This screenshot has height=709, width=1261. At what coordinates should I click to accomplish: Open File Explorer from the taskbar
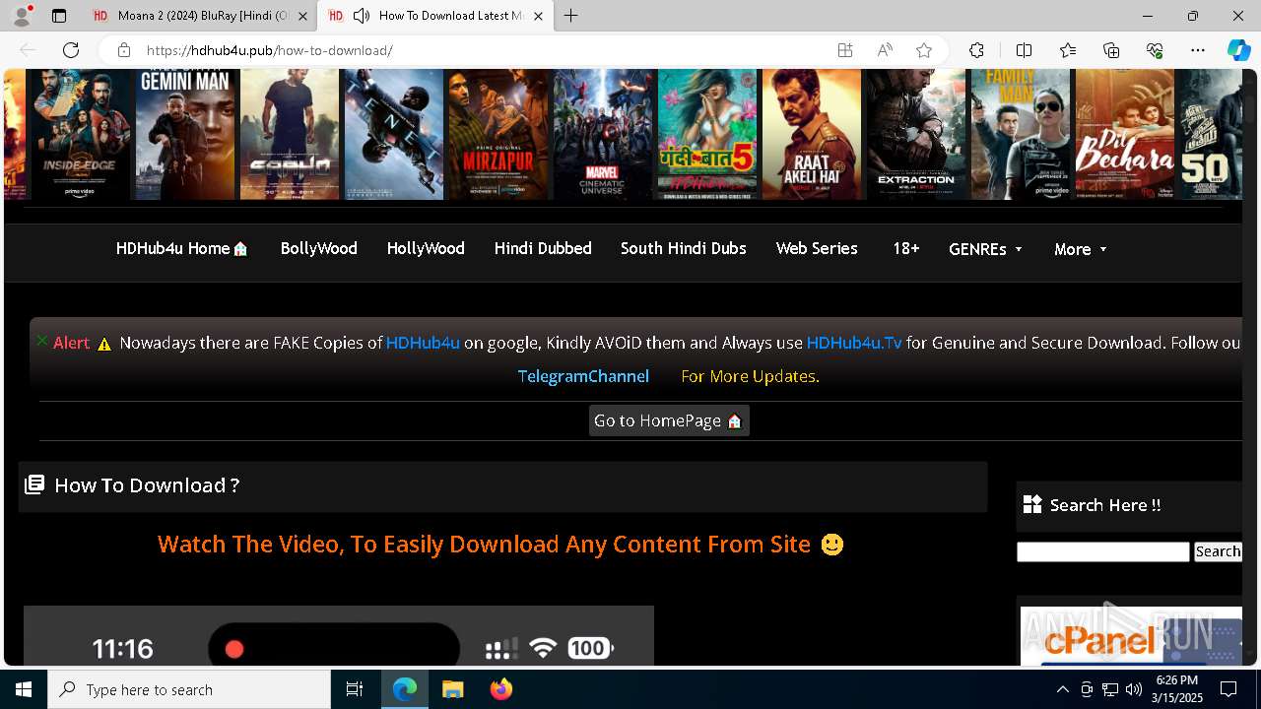[x=452, y=689]
